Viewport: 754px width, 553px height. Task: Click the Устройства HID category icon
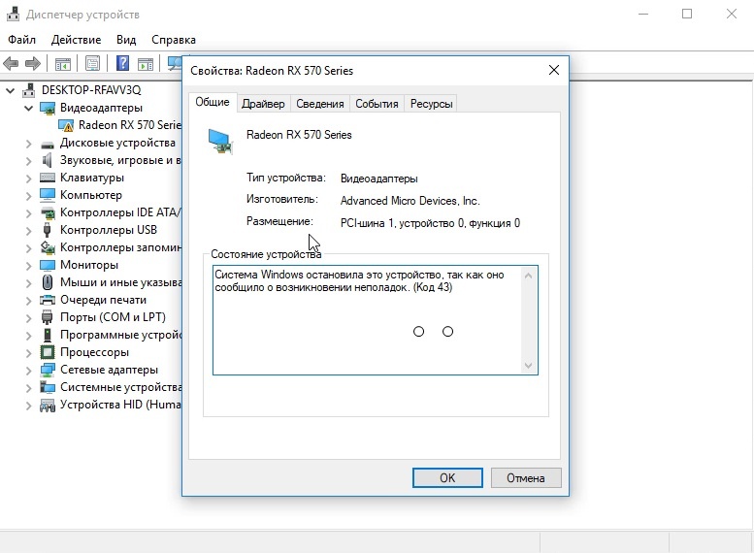(x=48, y=406)
